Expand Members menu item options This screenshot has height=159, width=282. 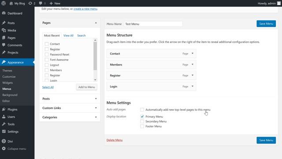[193, 64]
